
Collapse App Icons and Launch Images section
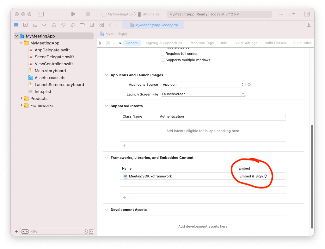pyautogui.click(x=106, y=75)
